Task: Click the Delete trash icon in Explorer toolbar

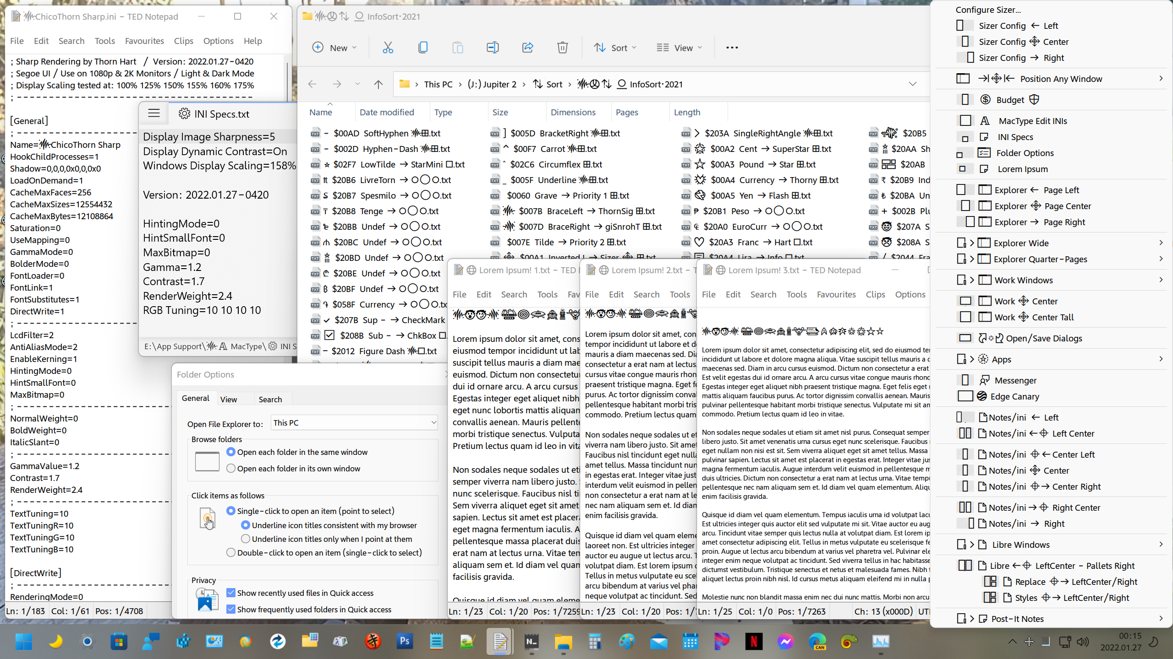Action: click(562, 47)
